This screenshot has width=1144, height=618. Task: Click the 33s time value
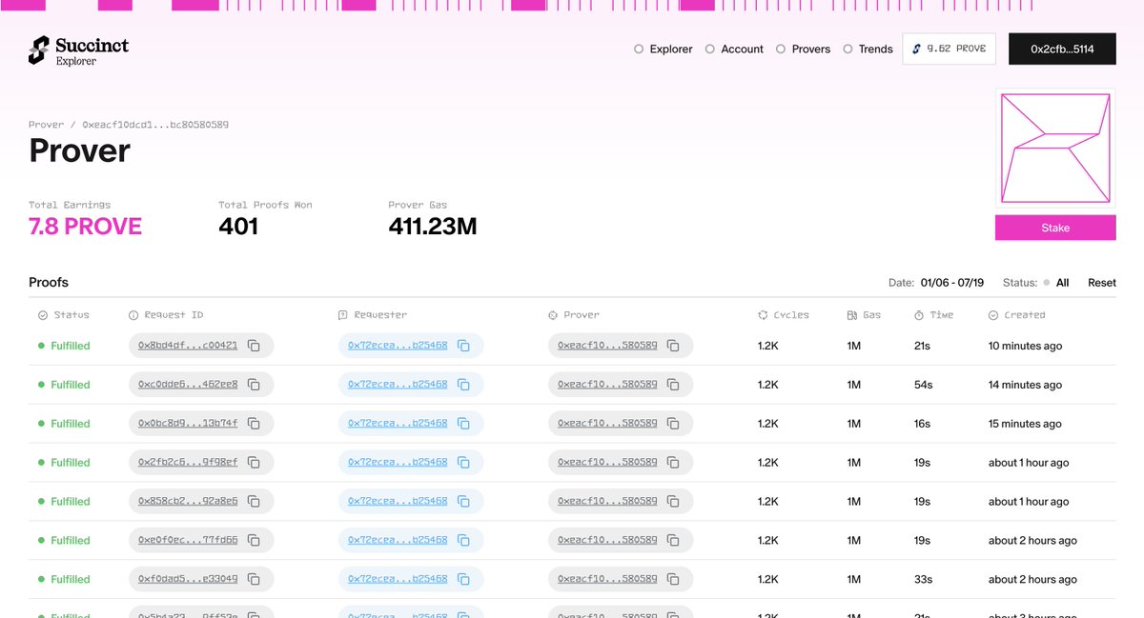[923, 579]
